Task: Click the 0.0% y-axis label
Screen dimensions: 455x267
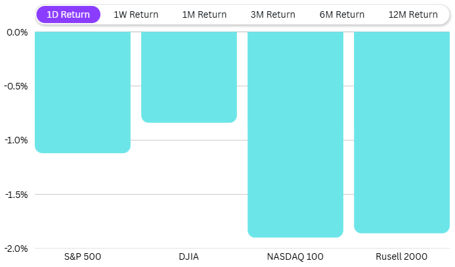Action: [x=16, y=32]
